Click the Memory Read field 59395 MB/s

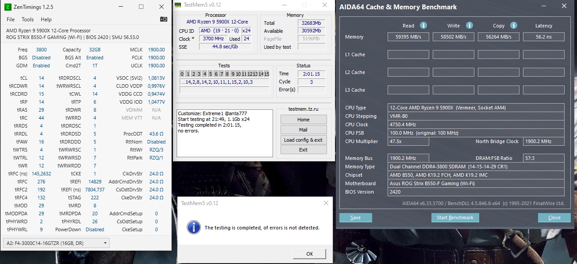408,37
